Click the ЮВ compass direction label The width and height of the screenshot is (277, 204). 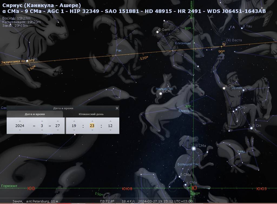31,189
